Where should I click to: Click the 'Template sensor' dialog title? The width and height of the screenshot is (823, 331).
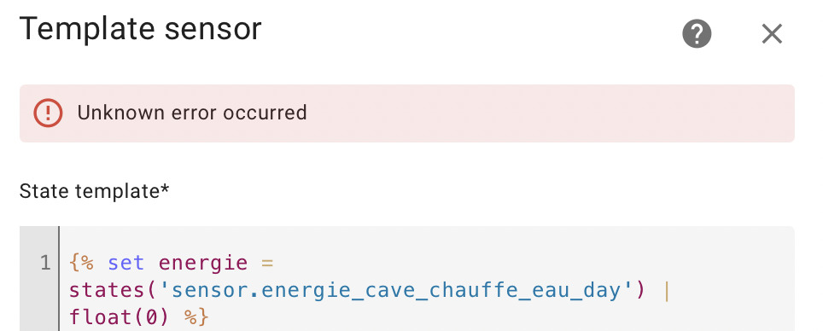(140, 28)
